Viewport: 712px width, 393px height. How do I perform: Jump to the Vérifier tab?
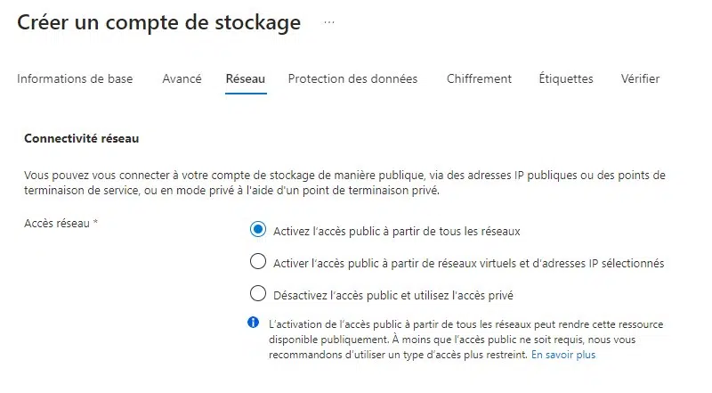(640, 78)
